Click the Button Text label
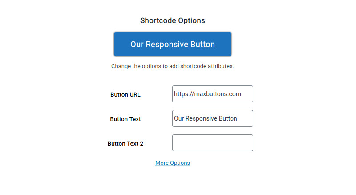 [125, 119]
